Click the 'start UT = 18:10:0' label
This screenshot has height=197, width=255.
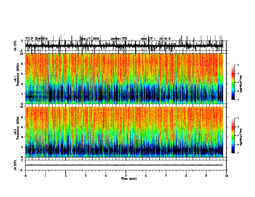pyautogui.click(x=156, y=39)
